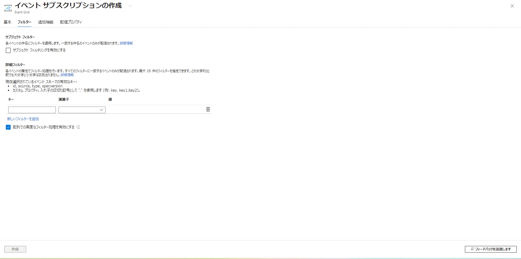This screenshot has width=521, height=259.
Task: Close the イベント サブスクリプションの作成 pane
Action: 512,6
